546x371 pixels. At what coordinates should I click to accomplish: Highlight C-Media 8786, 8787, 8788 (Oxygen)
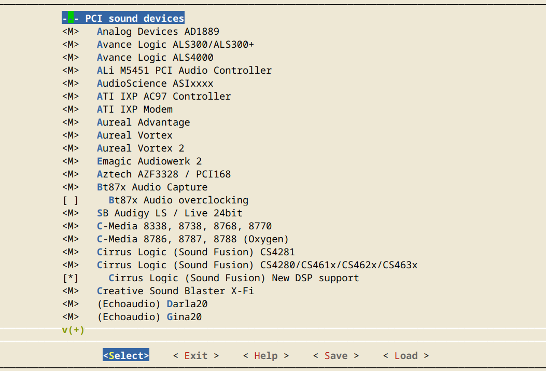[x=192, y=239]
